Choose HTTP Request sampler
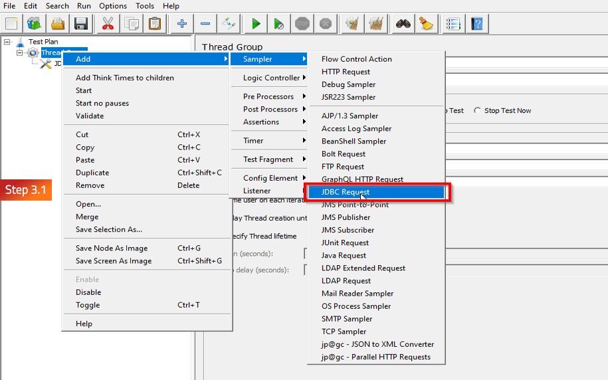 [376, 72]
